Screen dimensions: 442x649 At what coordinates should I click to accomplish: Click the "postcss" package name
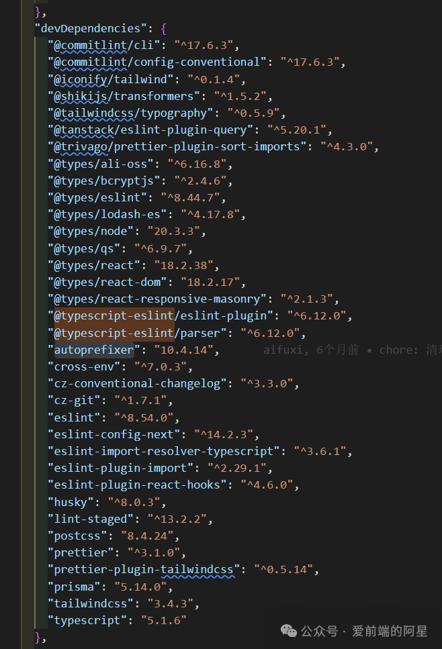coord(77,536)
